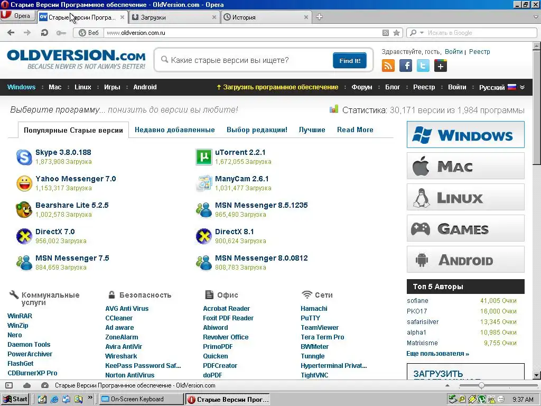Open the Facebook social icon

pyautogui.click(x=406, y=66)
